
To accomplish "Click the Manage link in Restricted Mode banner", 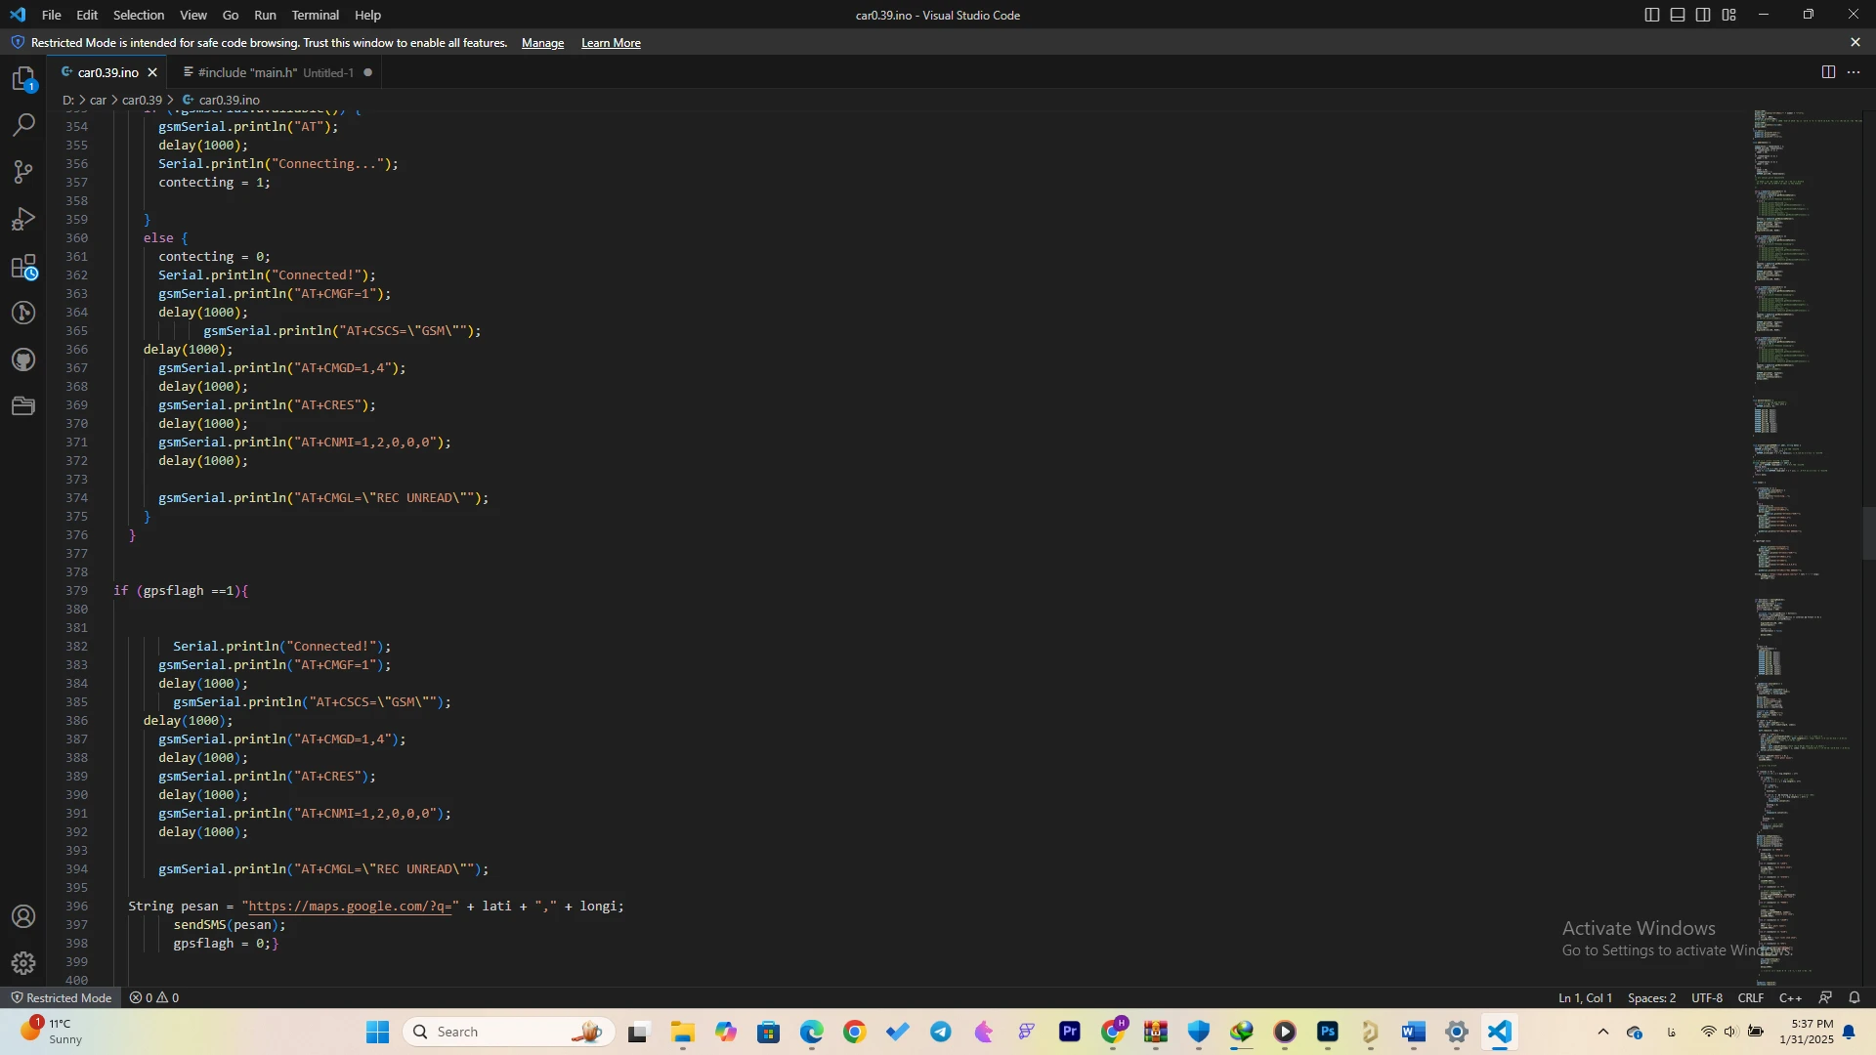I will pos(542,43).
